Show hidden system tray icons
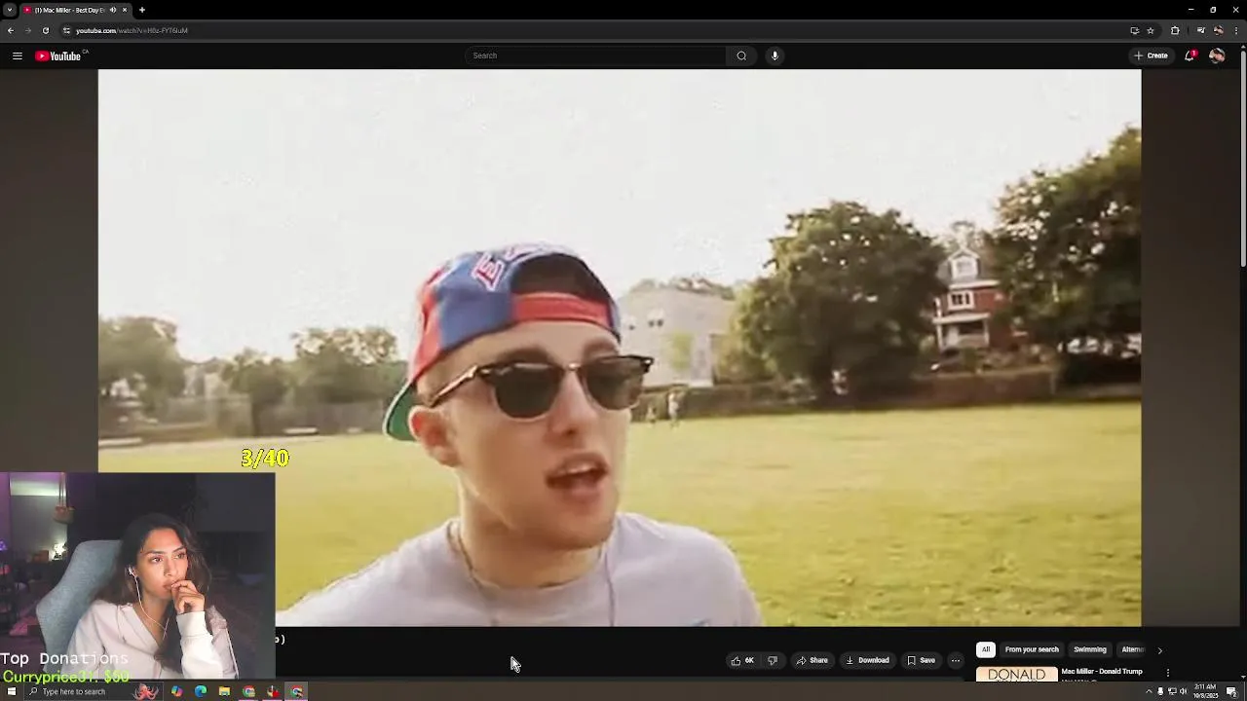 (x=1149, y=691)
